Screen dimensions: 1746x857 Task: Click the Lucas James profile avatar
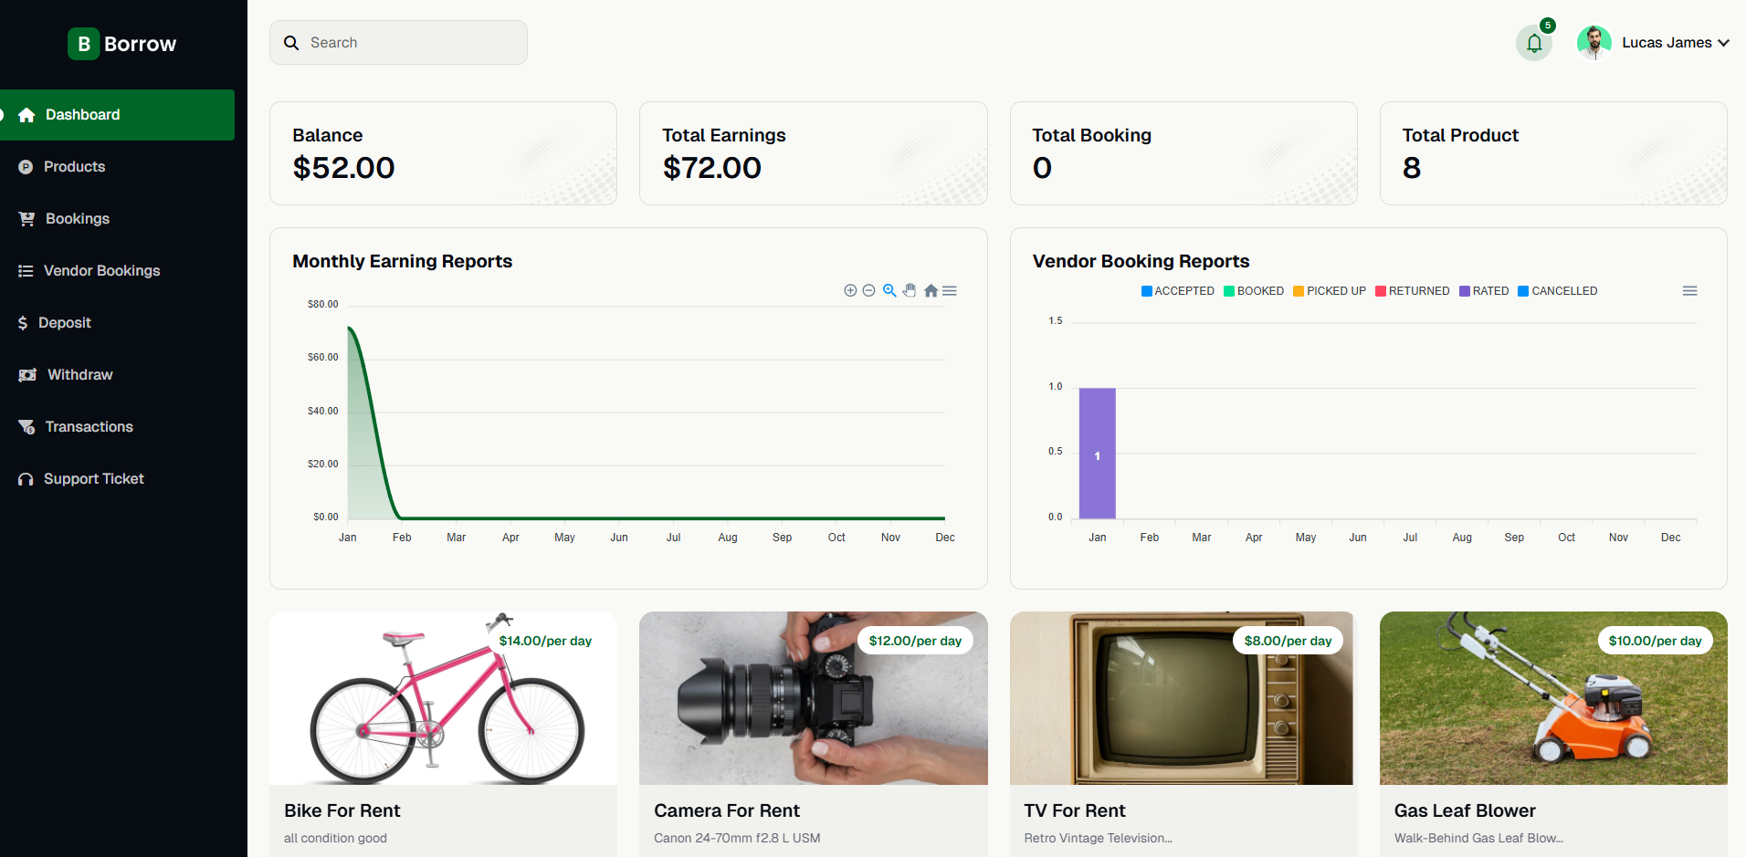[x=1593, y=43]
